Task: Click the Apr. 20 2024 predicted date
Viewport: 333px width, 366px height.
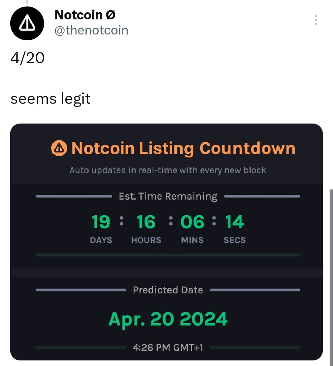Action: (168, 319)
